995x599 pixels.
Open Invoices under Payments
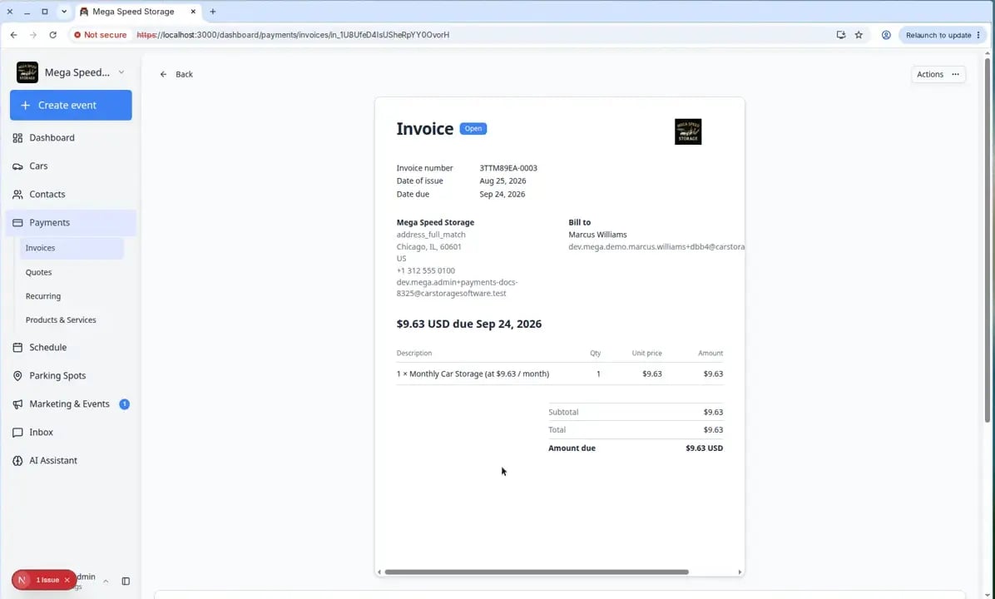pyautogui.click(x=71, y=248)
